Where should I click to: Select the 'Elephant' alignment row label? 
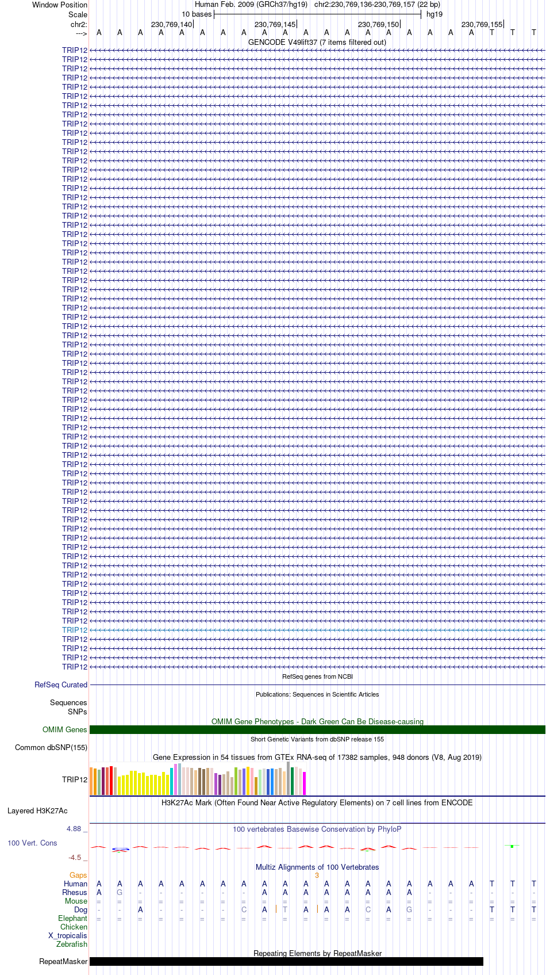[72, 918]
